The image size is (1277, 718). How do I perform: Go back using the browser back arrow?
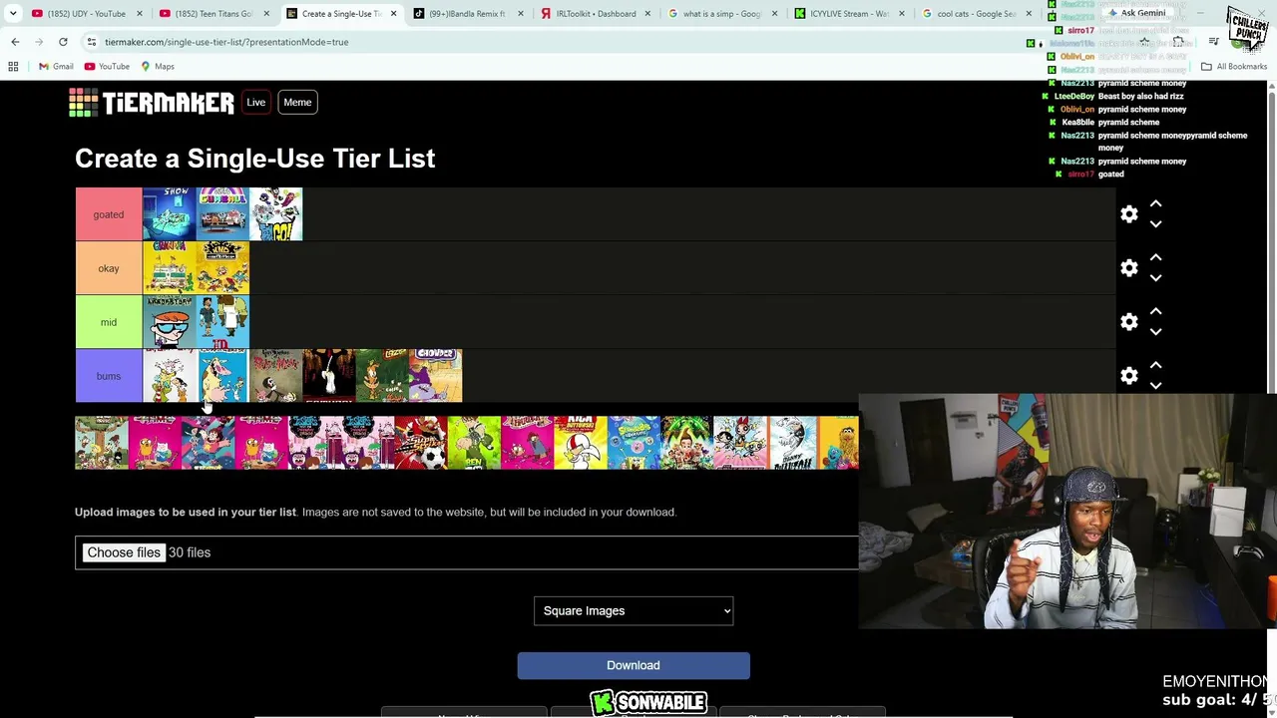[15, 42]
